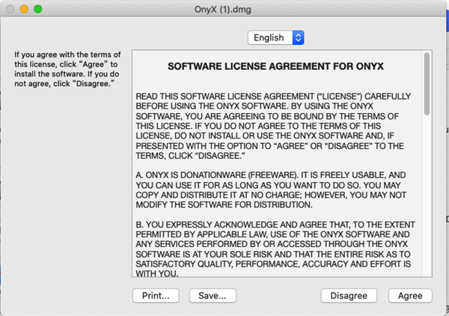The height and width of the screenshot is (316, 449).
Task: Click the heading 'SOFTWARE LICENSE AGREEMENT FOR ONYX'
Action: click(275, 66)
